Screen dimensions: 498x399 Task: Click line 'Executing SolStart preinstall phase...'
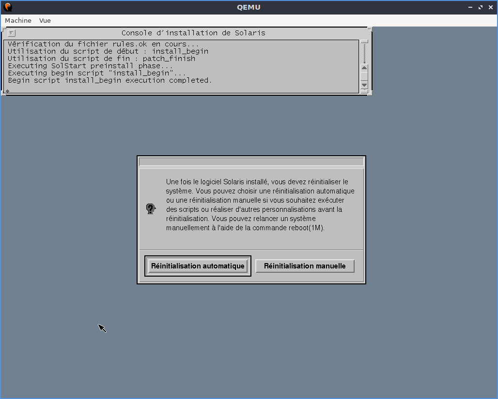(90, 66)
